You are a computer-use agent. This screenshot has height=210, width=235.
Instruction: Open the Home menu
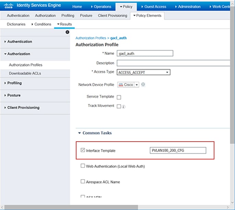click(77, 7)
